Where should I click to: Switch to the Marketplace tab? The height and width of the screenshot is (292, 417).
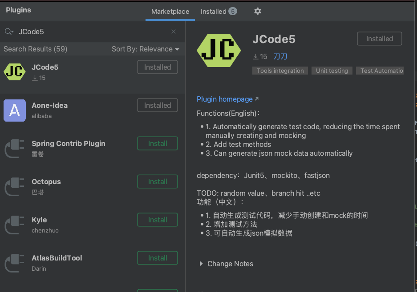click(x=170, y=12)
